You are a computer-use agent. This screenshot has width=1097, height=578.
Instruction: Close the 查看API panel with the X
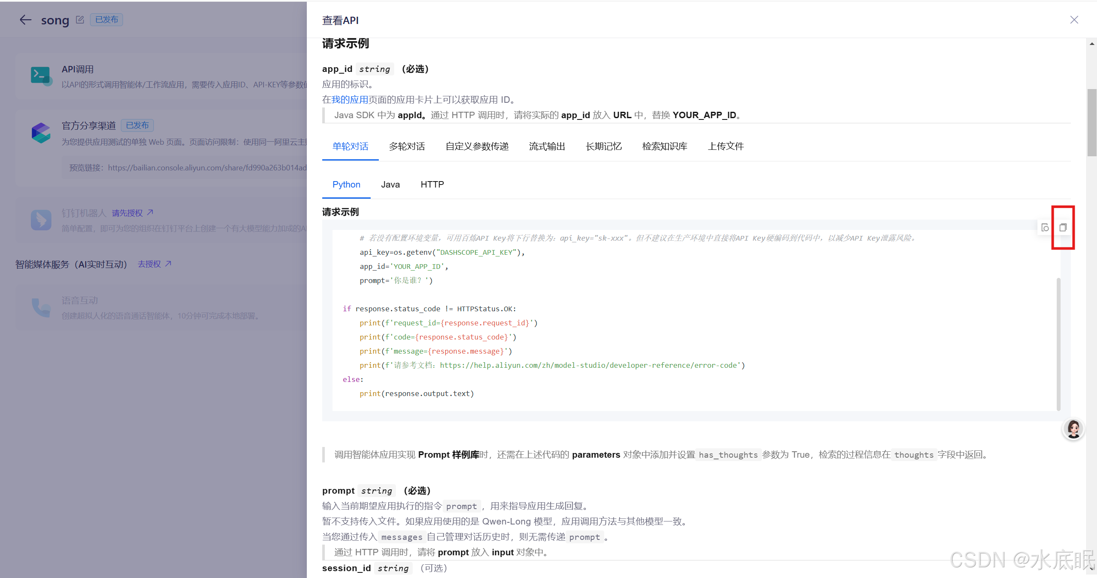coord(1074,20)
